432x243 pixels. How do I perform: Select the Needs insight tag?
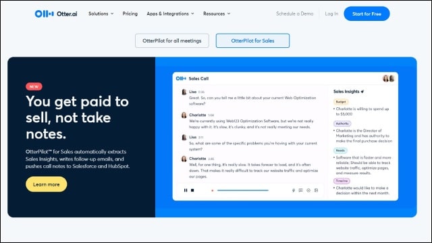coord(340,151)
